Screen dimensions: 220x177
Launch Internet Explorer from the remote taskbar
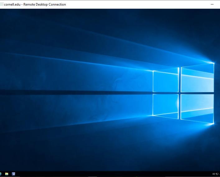tap(1, 174)
